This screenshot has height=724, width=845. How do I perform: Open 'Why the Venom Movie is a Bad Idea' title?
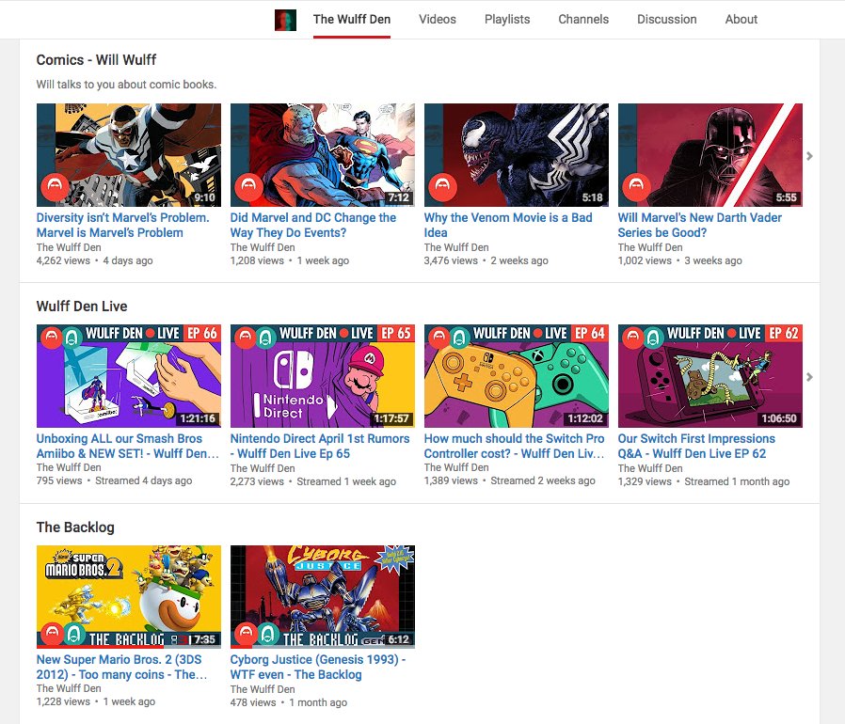pyautogui.click(x=508, y=225)
